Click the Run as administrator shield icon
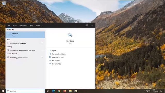 tap(50, 54)
